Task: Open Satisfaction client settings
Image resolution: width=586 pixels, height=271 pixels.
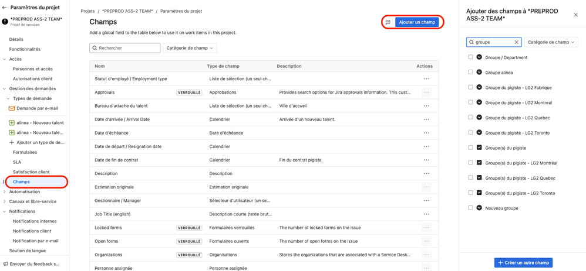Action: (x=31, y=172)
